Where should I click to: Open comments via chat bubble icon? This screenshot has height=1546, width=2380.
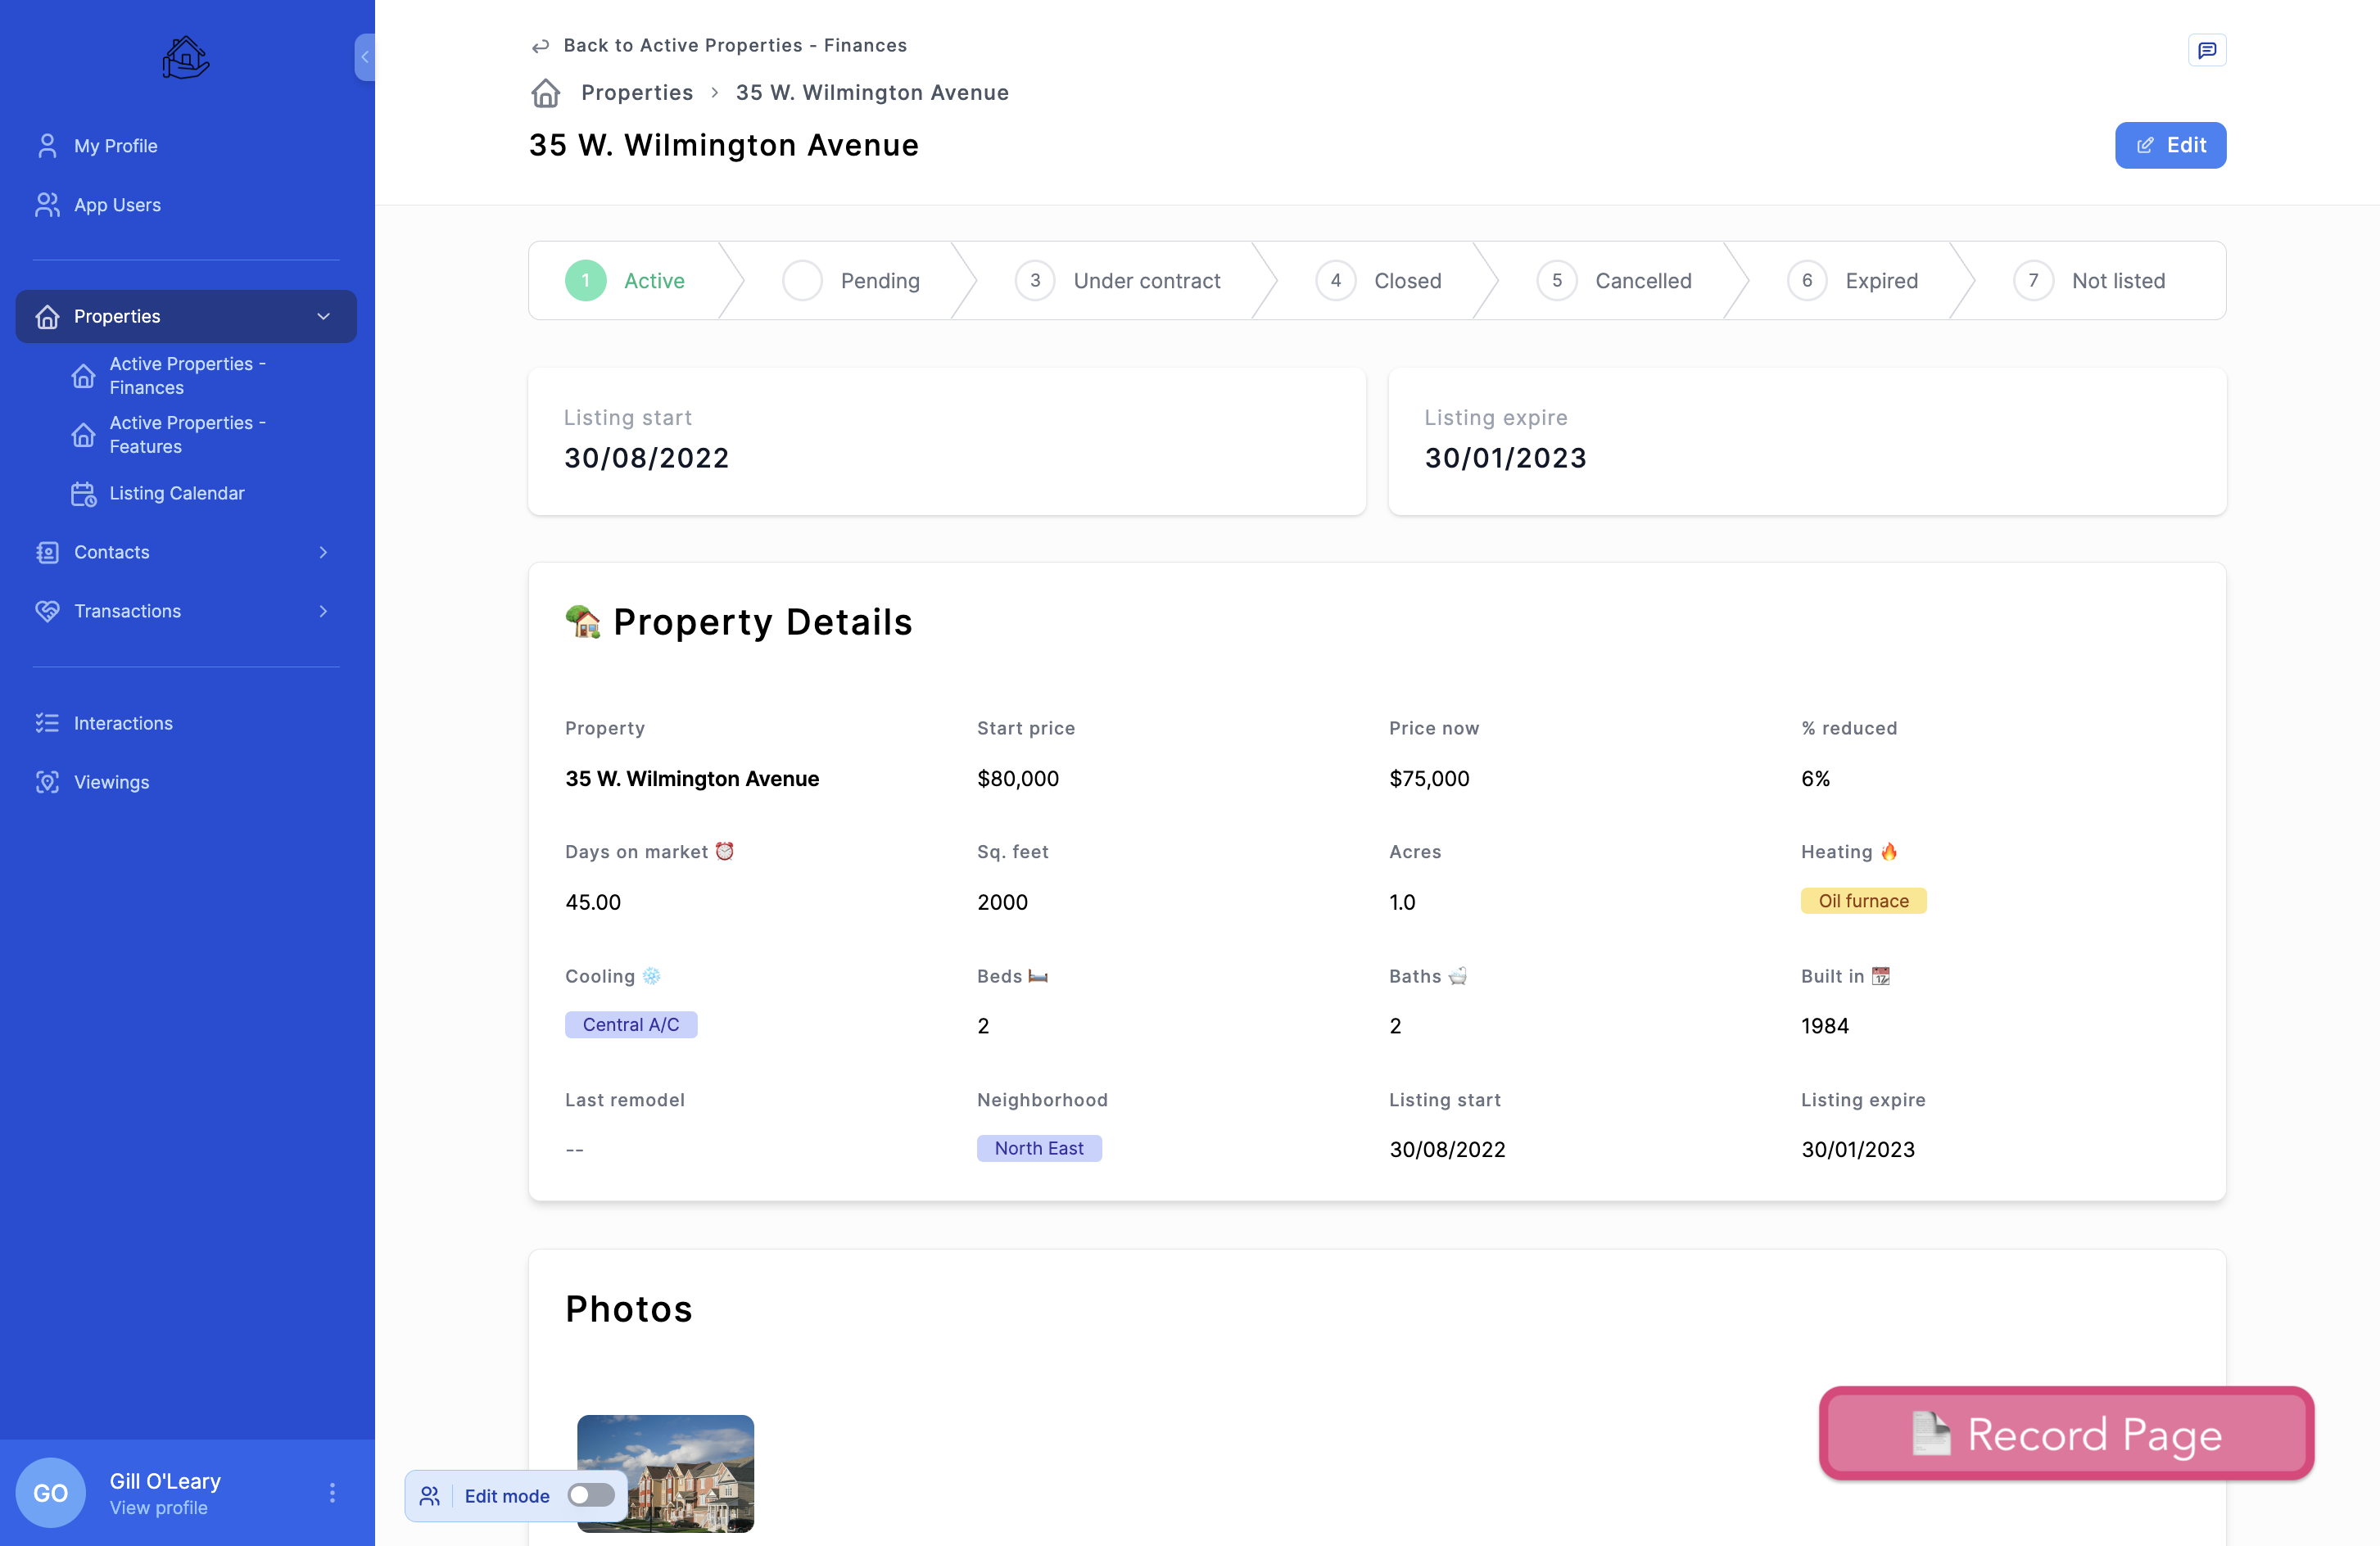coord(2206,50)
